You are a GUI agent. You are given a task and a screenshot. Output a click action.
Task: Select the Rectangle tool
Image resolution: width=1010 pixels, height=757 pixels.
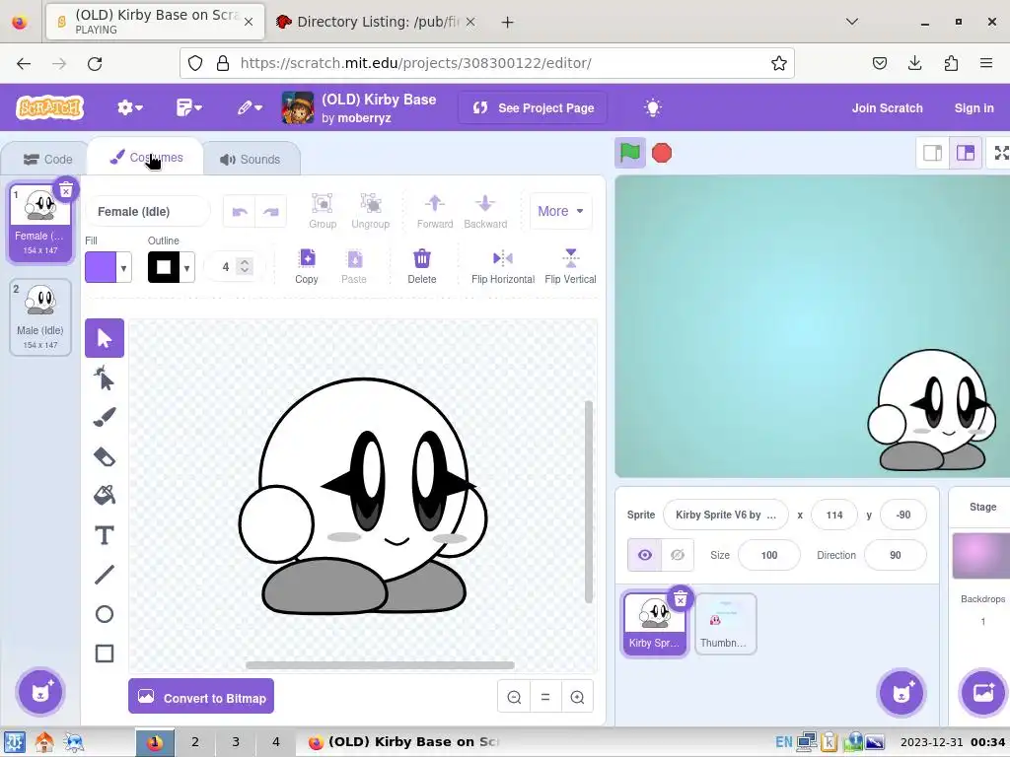pos(105,654)
